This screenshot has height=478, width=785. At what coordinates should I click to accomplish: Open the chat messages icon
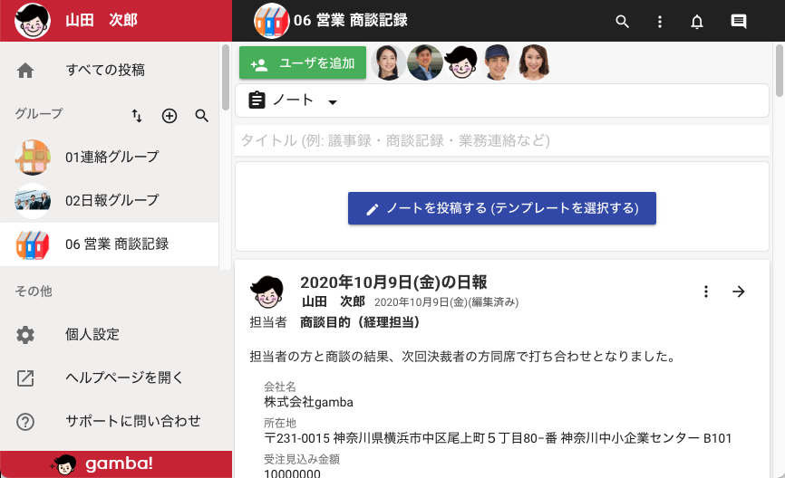739,21
